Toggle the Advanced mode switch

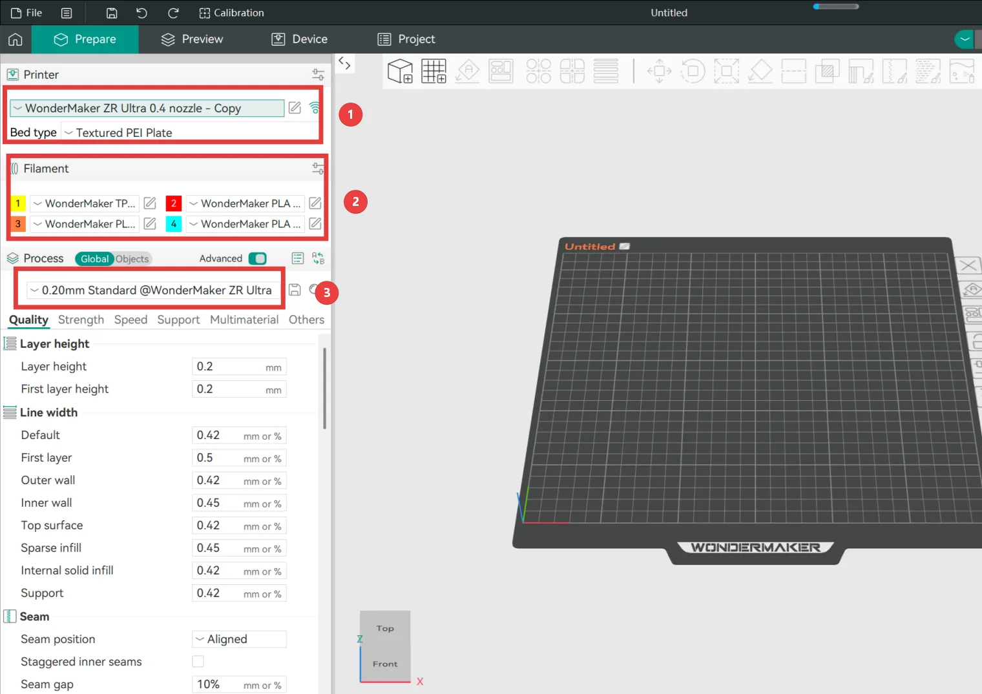tap(257, 258)
